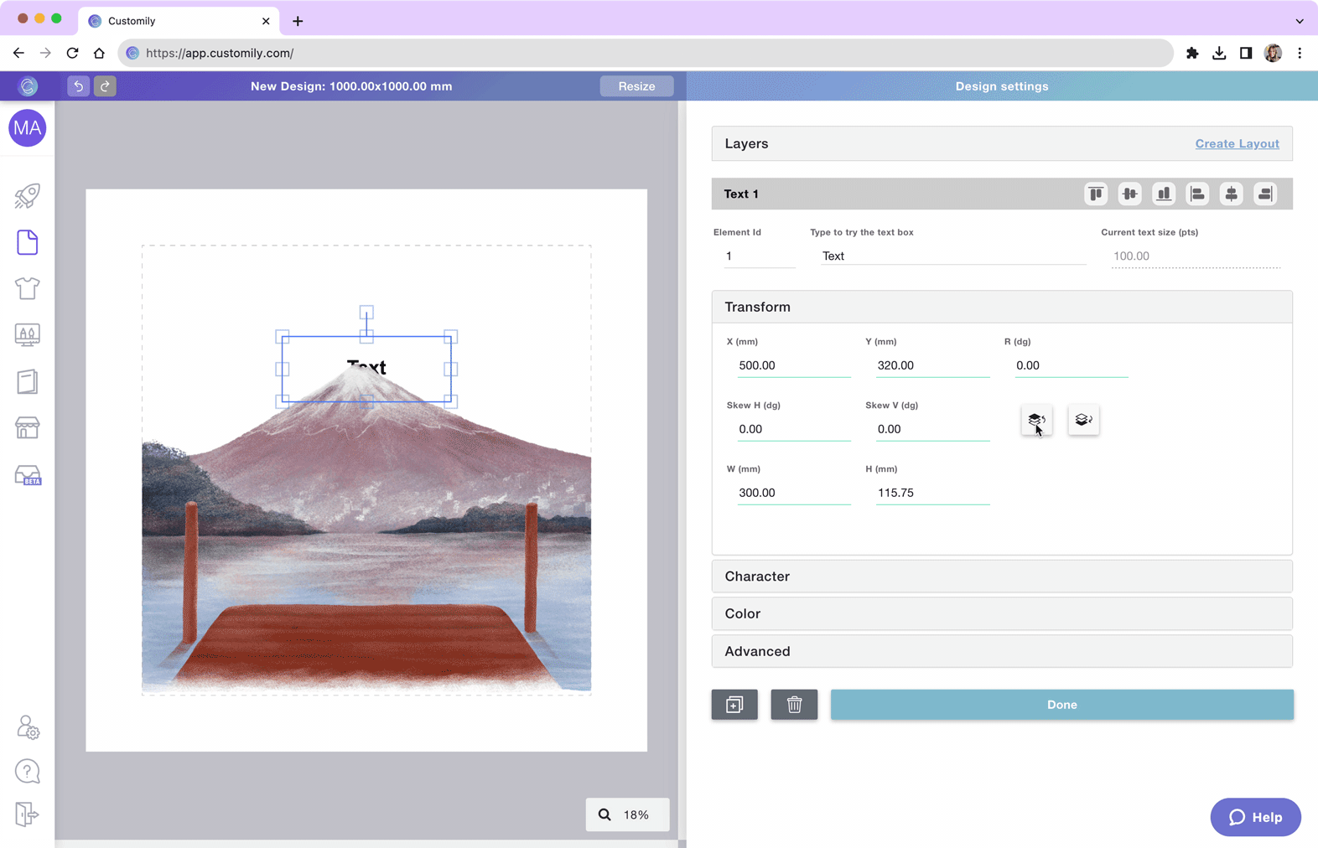The image size is (1318, 848).
Task: Click the storefront icon in sidebar
Action: click(x=27, y=428)
